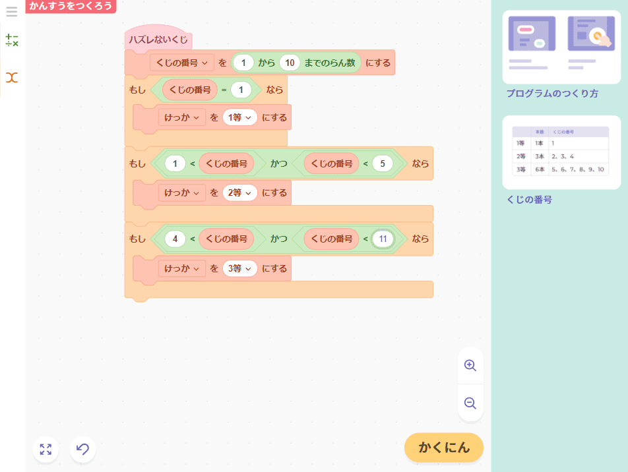Click the undo arrow icon

(x=82, y=450)
